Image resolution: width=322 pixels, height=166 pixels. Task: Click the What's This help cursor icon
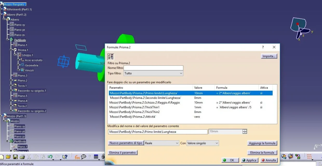(x=65, y=157)
